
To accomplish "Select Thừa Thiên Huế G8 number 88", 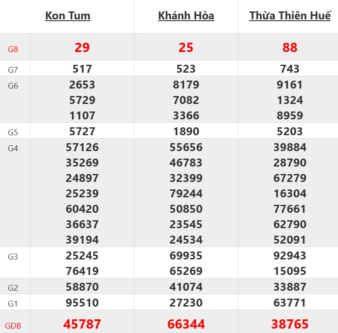I will coord(290,48).
